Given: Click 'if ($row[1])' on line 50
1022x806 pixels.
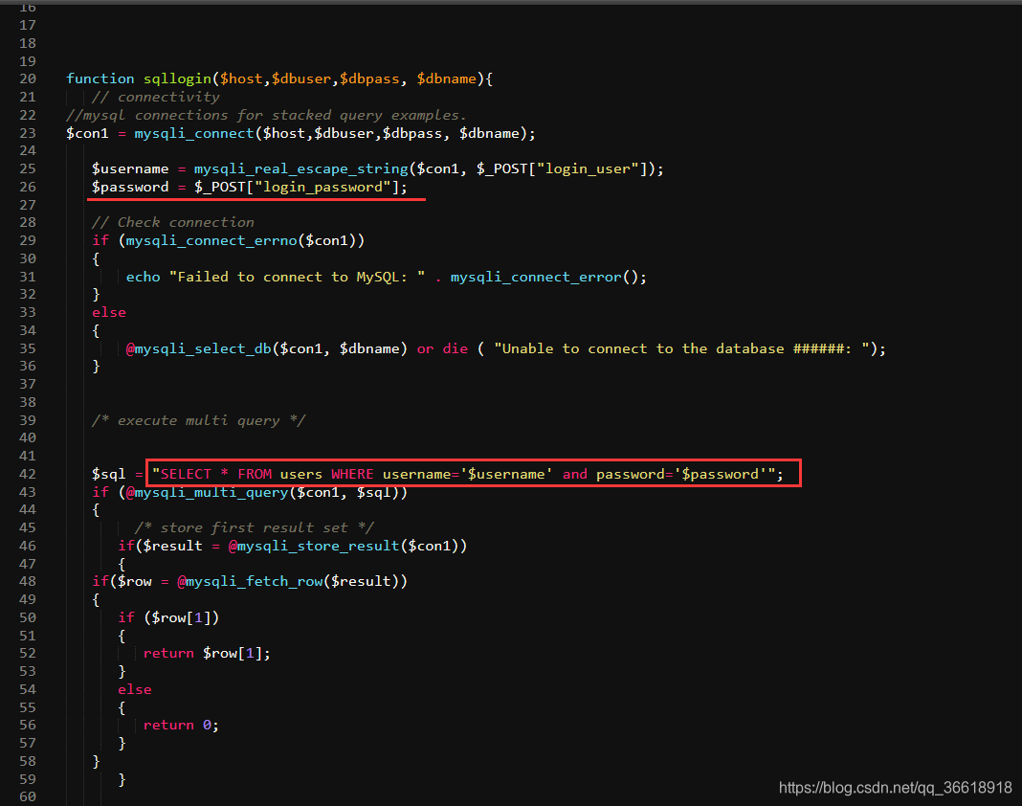Looking at the screenshot, I should coord(168,617).
